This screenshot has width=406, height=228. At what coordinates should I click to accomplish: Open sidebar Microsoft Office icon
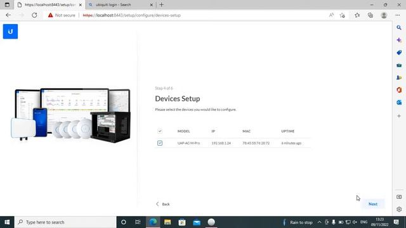[399, 90]
